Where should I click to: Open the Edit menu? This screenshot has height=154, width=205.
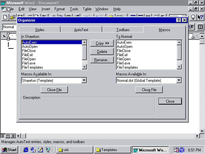[x=21, y=9]
